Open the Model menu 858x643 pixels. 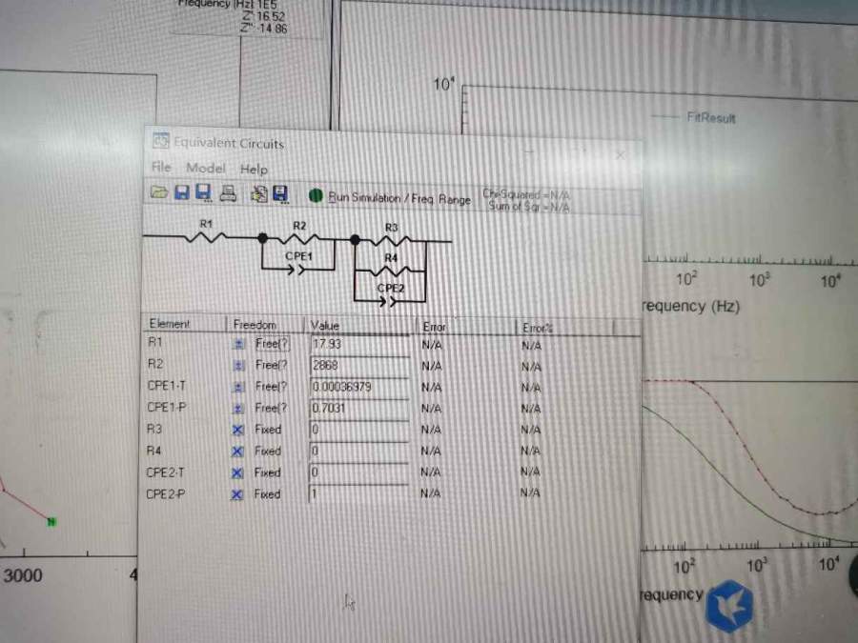[205, 168]
